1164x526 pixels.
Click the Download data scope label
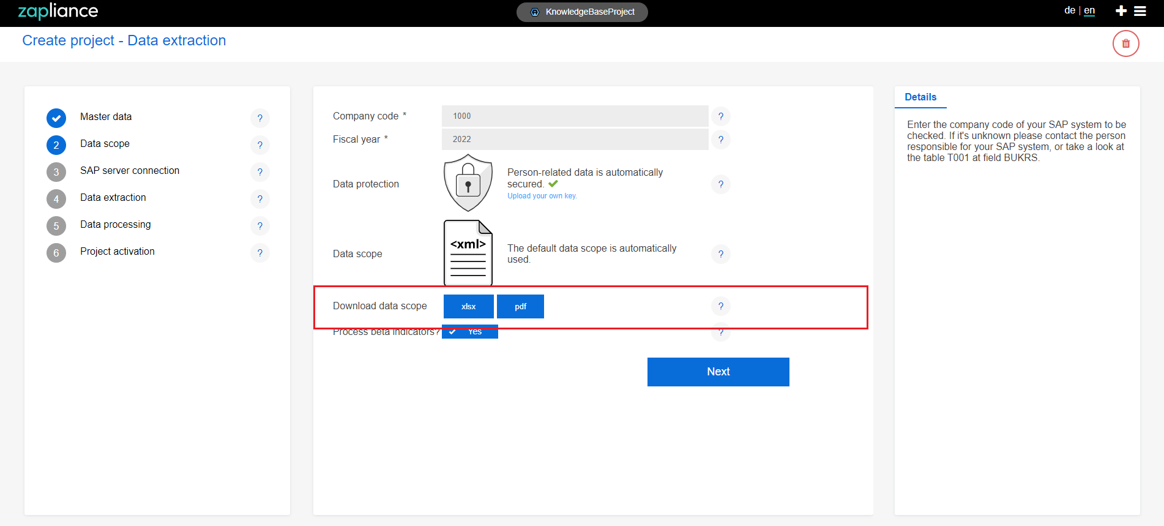(x=380, y=306)
